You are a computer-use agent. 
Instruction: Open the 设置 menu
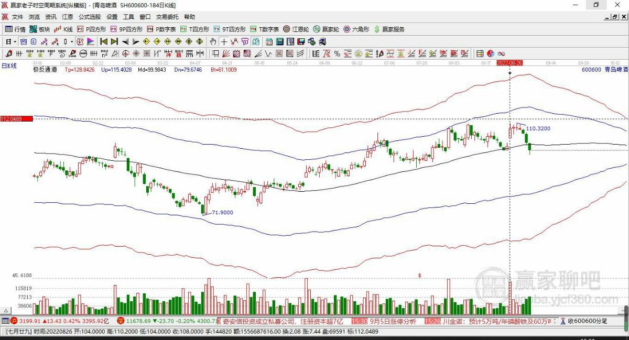point(112,17)
